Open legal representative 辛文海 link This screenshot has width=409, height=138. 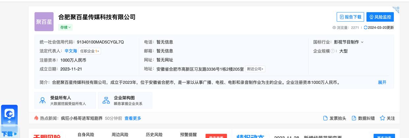71,51
